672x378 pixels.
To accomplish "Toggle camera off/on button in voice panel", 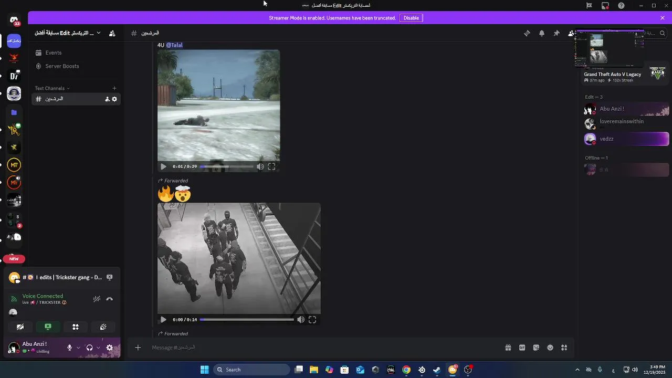I will click(x=20, y=327).
